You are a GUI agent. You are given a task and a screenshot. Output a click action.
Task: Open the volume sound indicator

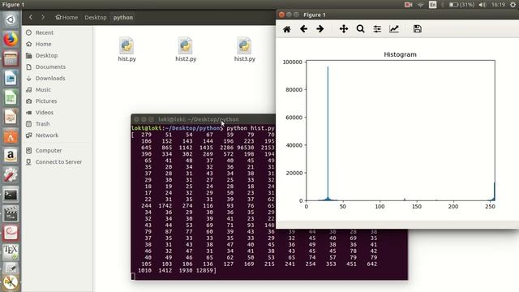[483, 5]
